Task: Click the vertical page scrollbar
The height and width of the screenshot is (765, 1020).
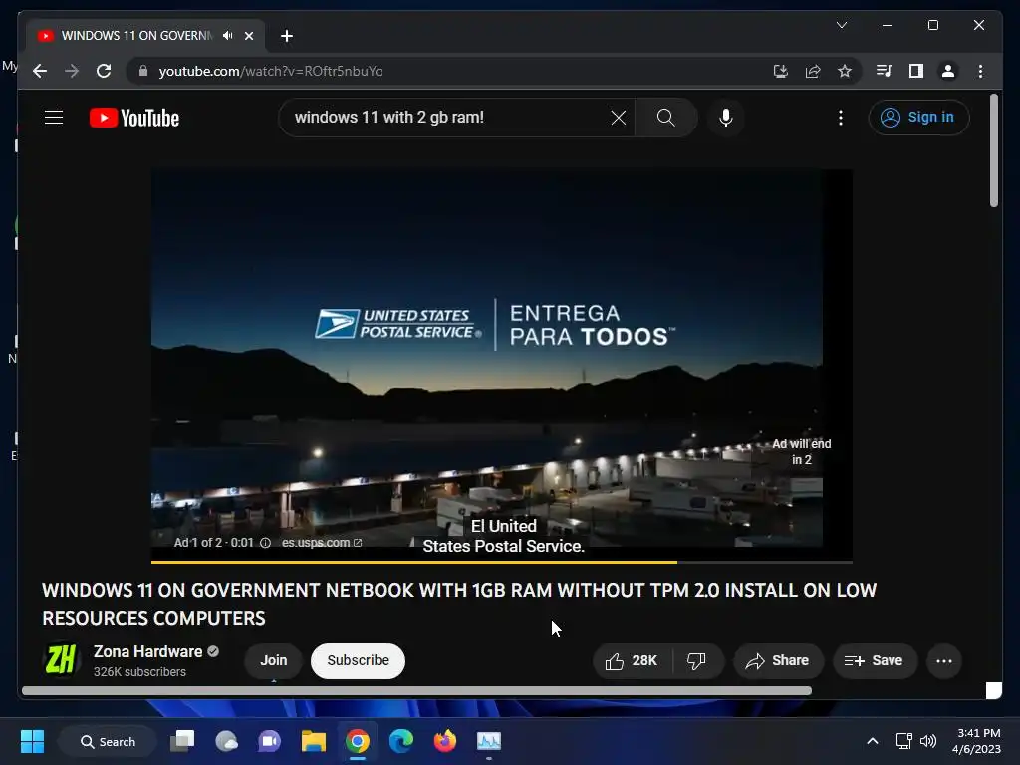Action: [x=993, y=151]
